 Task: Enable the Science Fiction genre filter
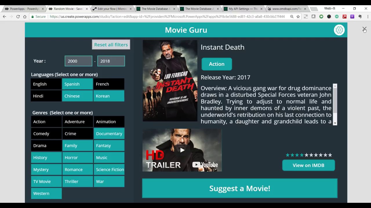click(x=109, y=170)
